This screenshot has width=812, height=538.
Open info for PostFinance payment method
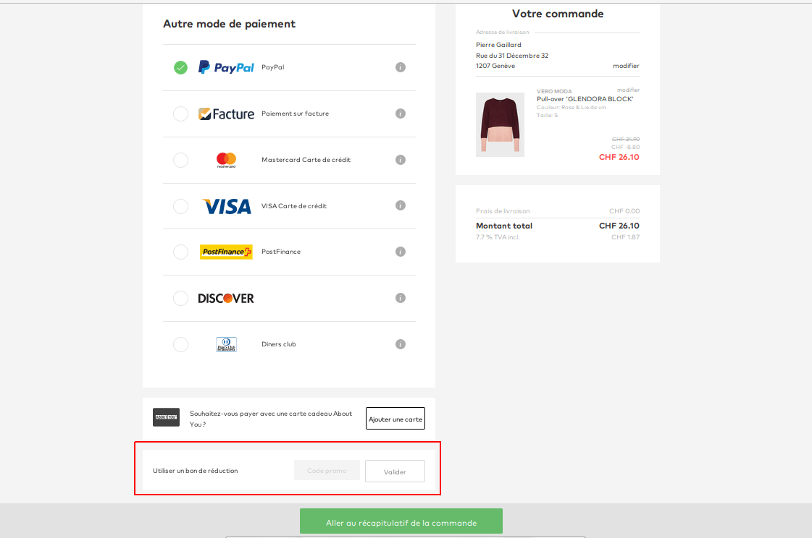pyautogui.click(x=401, y=252)
